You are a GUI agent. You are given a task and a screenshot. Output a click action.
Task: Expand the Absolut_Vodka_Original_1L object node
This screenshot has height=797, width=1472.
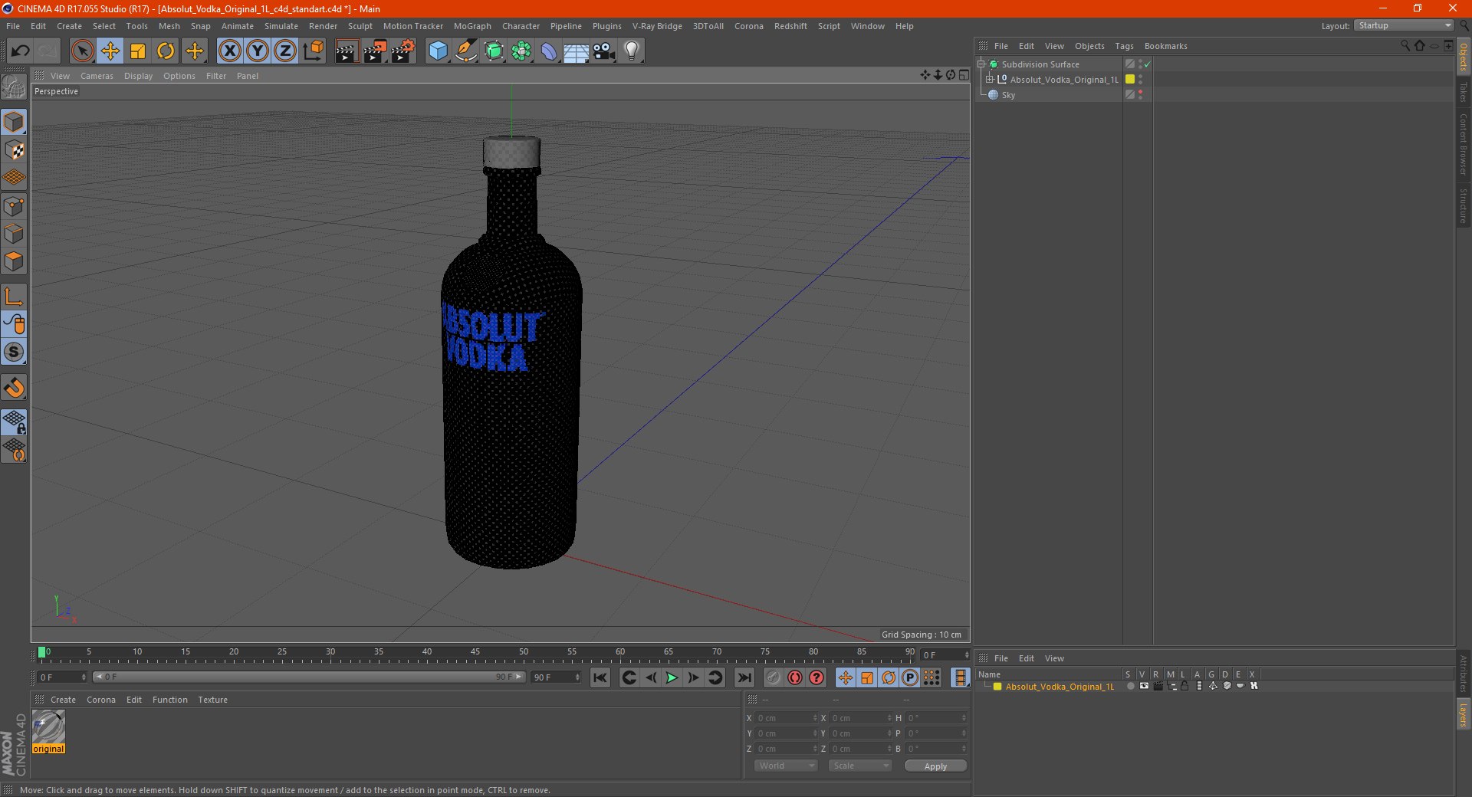pos(990,80)
